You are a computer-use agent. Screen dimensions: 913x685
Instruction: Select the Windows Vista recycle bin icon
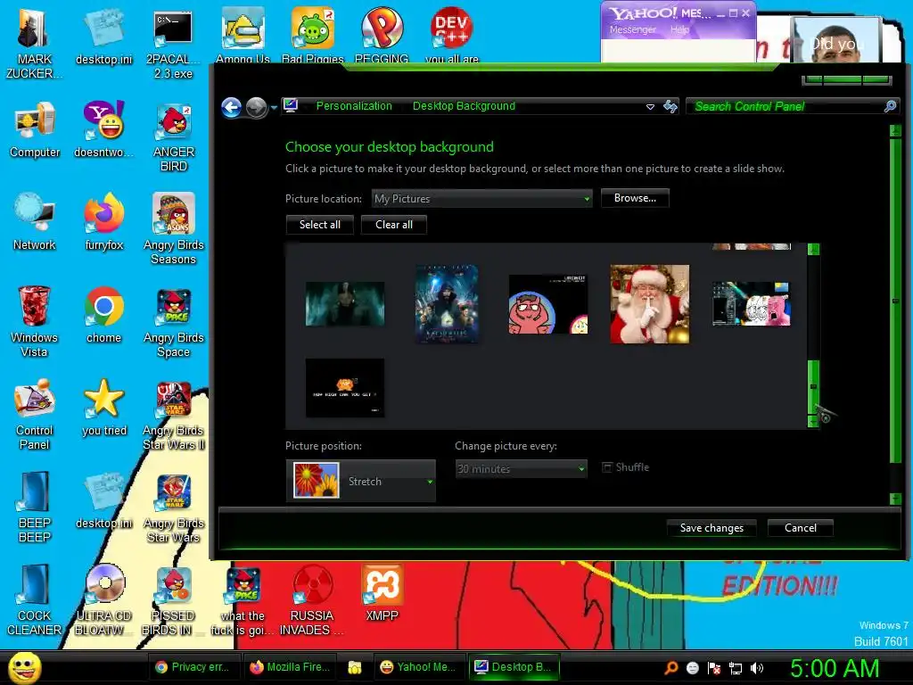pyautogui.click(x=35, y=321)
